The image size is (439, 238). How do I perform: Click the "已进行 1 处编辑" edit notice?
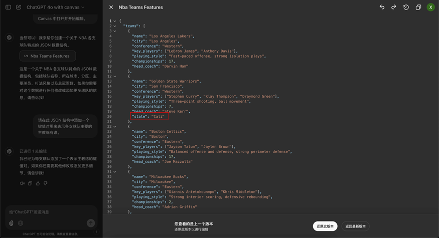(33, 151)
